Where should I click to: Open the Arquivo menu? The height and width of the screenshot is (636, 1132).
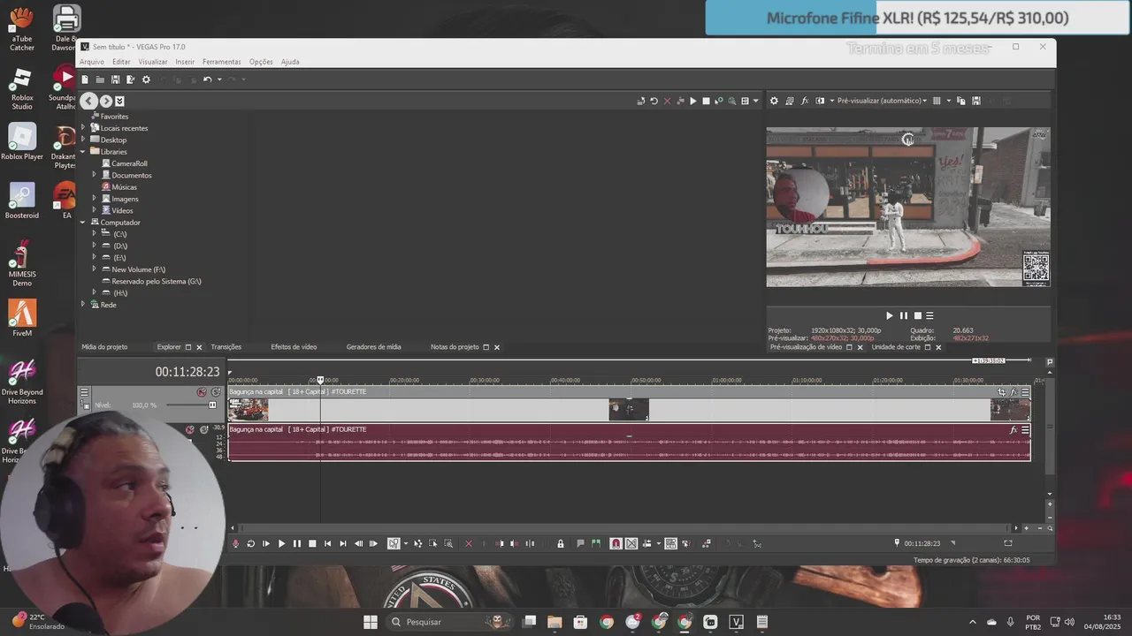point(91,62)
